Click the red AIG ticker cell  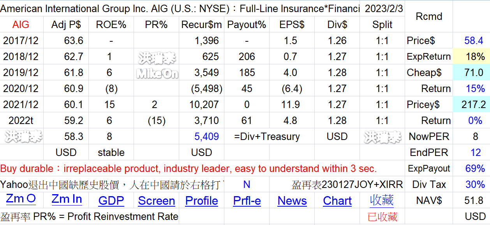click(21, 25)
